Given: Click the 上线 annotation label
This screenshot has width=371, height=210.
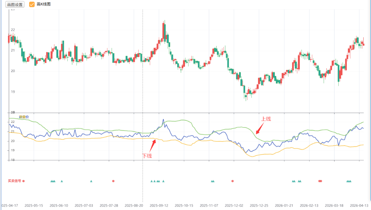Looking at the screenshot, I should coord(266,119).
